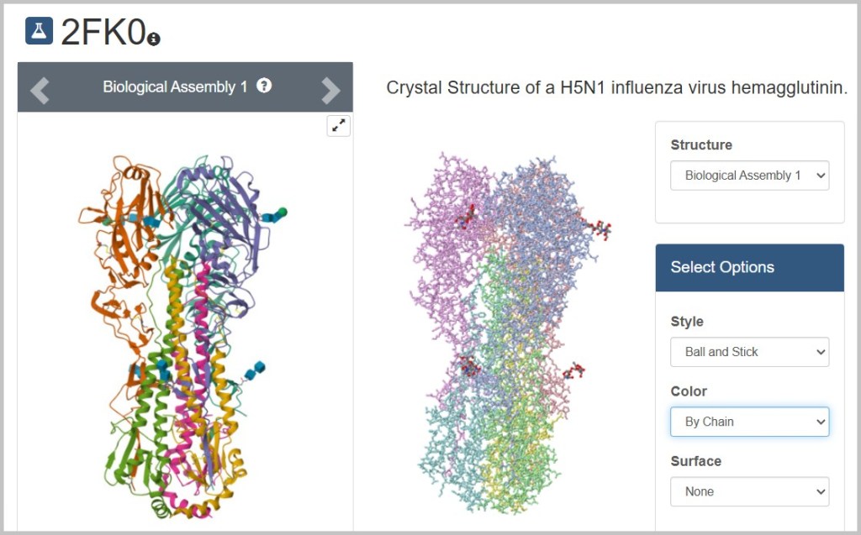
Task: Click the Color label above its dropdown
Action: click(689, 391)
